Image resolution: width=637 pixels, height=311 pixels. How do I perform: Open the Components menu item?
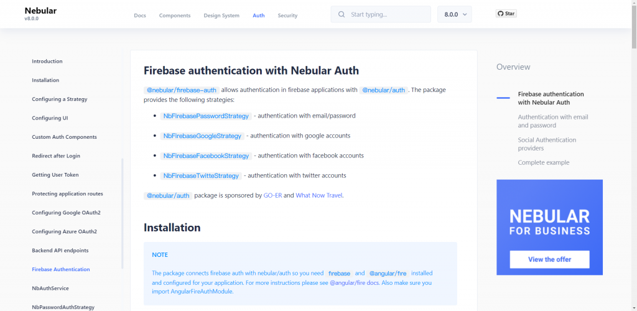tap(175, 16)
